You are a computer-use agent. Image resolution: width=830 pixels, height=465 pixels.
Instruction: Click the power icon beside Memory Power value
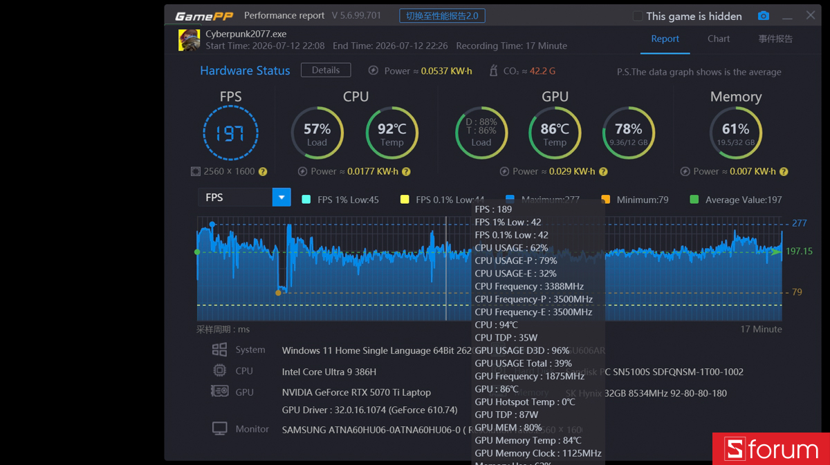coord(685,171)
